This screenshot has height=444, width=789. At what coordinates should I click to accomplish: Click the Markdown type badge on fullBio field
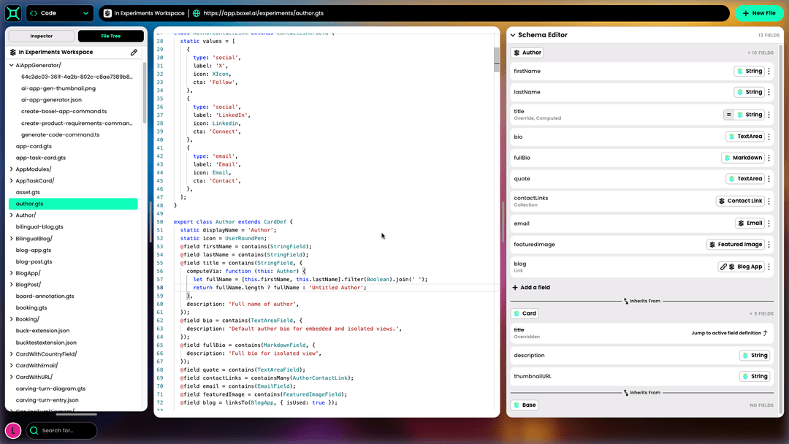tap(743, 157)
